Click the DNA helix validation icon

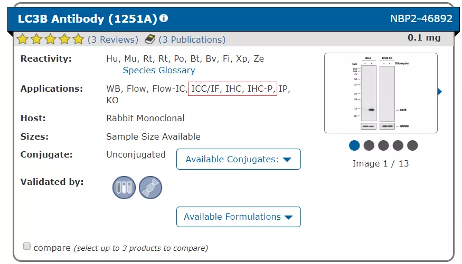150,187
